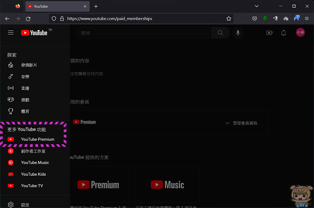The image size is (314, 208).
Task: Click the trophy sports icon
Action: [x=11, y=111]
